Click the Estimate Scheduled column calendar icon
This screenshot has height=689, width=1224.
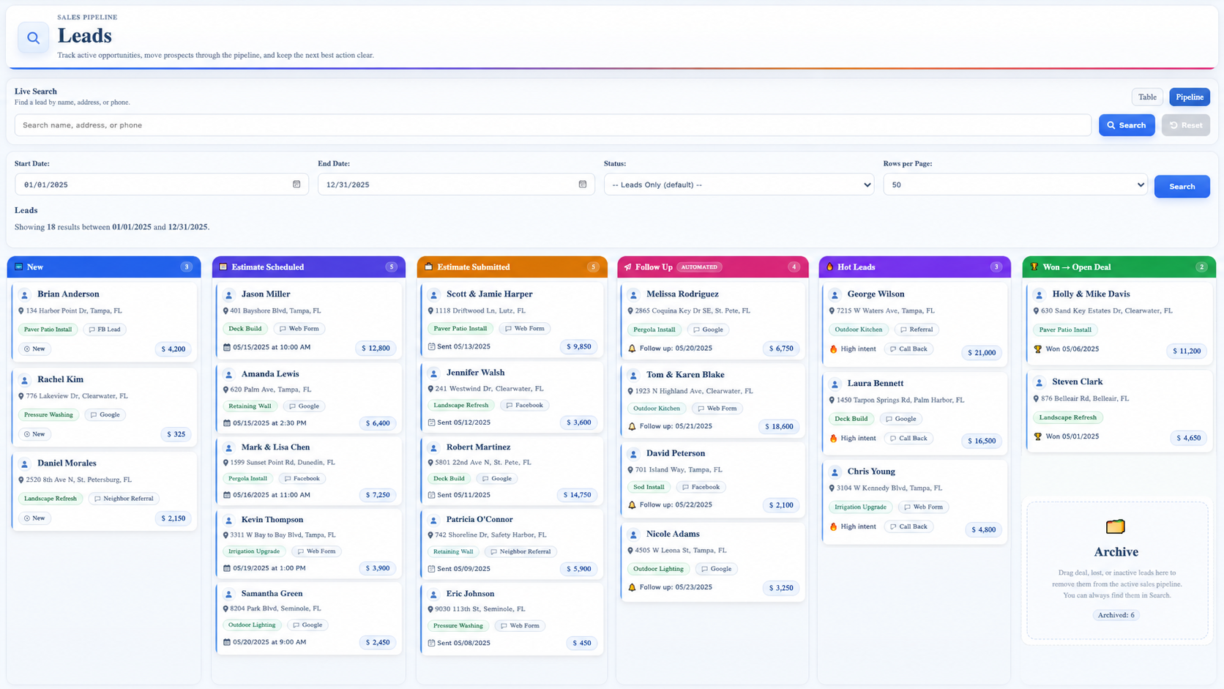(x=223, y=267)
